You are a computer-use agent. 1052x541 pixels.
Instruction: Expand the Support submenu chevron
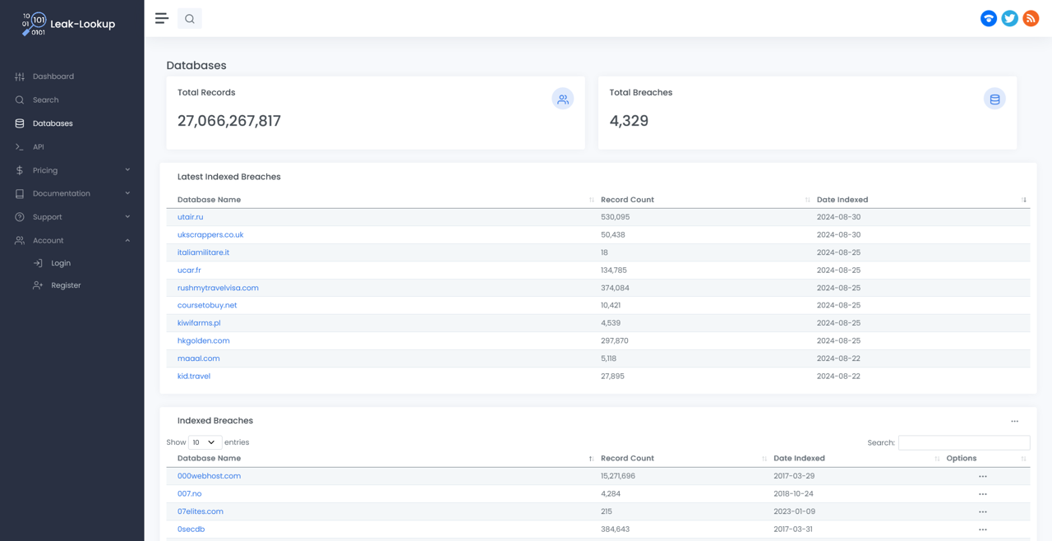click(127, 217)
